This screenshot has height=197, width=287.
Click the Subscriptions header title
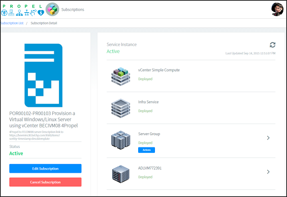click(73, 10)
